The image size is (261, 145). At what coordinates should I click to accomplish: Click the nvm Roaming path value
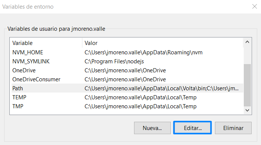click(x=143, y=52)
